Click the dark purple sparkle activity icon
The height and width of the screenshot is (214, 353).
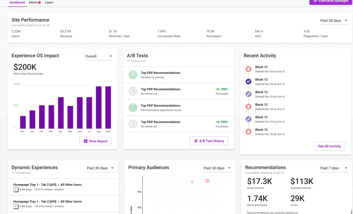point(248,82)
